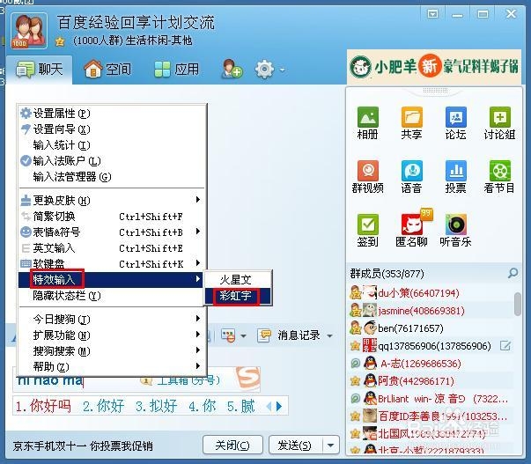This screenshot has width=531, height=464.
Task: Open the 语音 voice app
Action: point(411,177)
